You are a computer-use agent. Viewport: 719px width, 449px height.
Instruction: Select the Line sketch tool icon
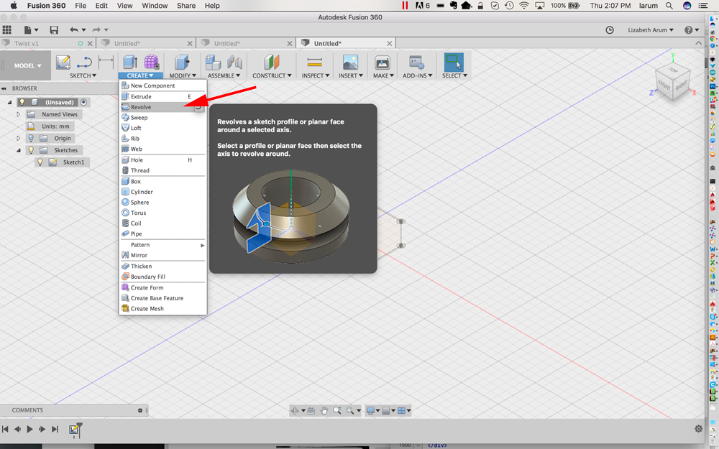[x=84, y=63]
